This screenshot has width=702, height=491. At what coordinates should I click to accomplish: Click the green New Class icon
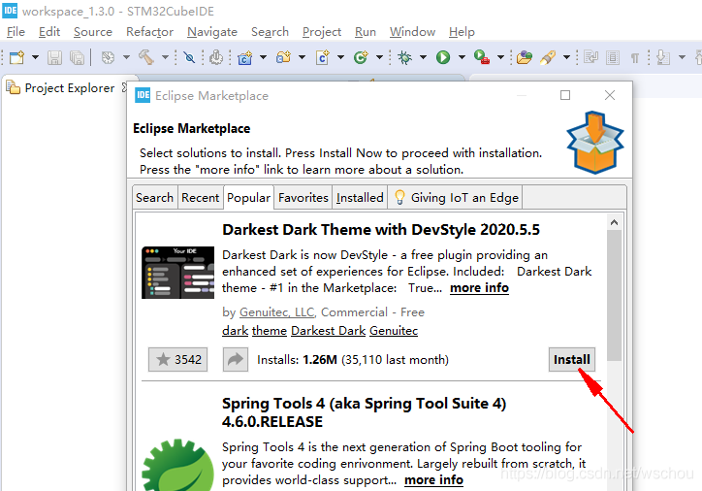click(x=361, y=57)
